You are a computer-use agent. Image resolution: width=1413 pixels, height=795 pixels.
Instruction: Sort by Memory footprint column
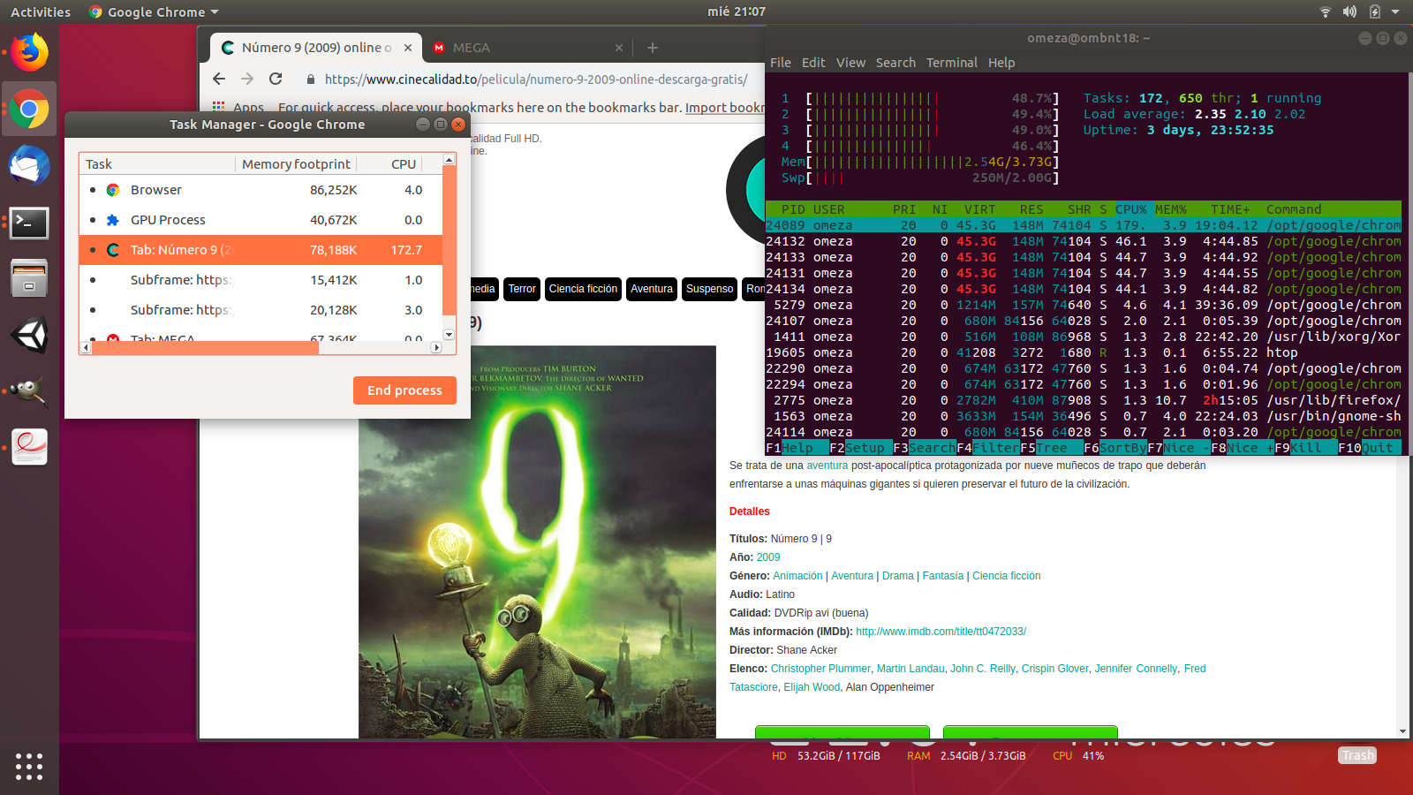296,164
